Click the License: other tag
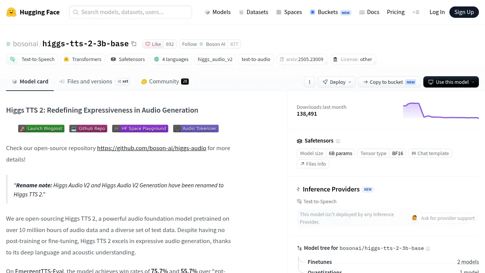Image resolution: width=485 pixels, height=273 pixels. (x=352, y=59)
